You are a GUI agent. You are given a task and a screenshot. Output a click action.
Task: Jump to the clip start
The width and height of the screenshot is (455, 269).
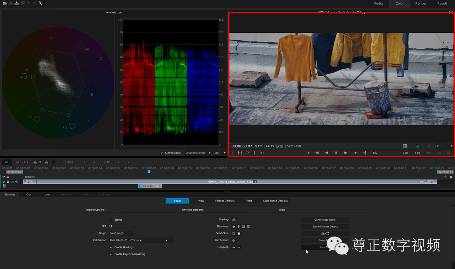(308, 153)
